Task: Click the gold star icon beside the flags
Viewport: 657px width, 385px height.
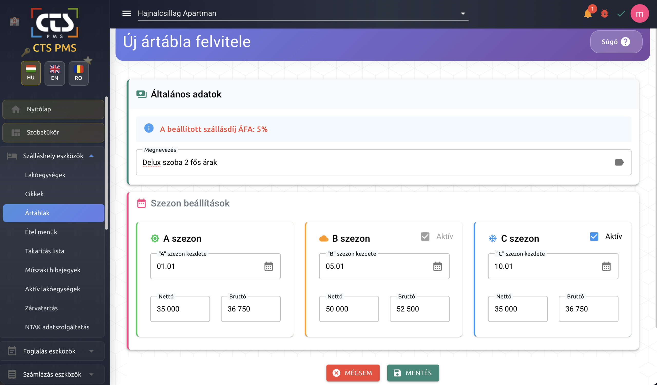Action: (88, 60)
